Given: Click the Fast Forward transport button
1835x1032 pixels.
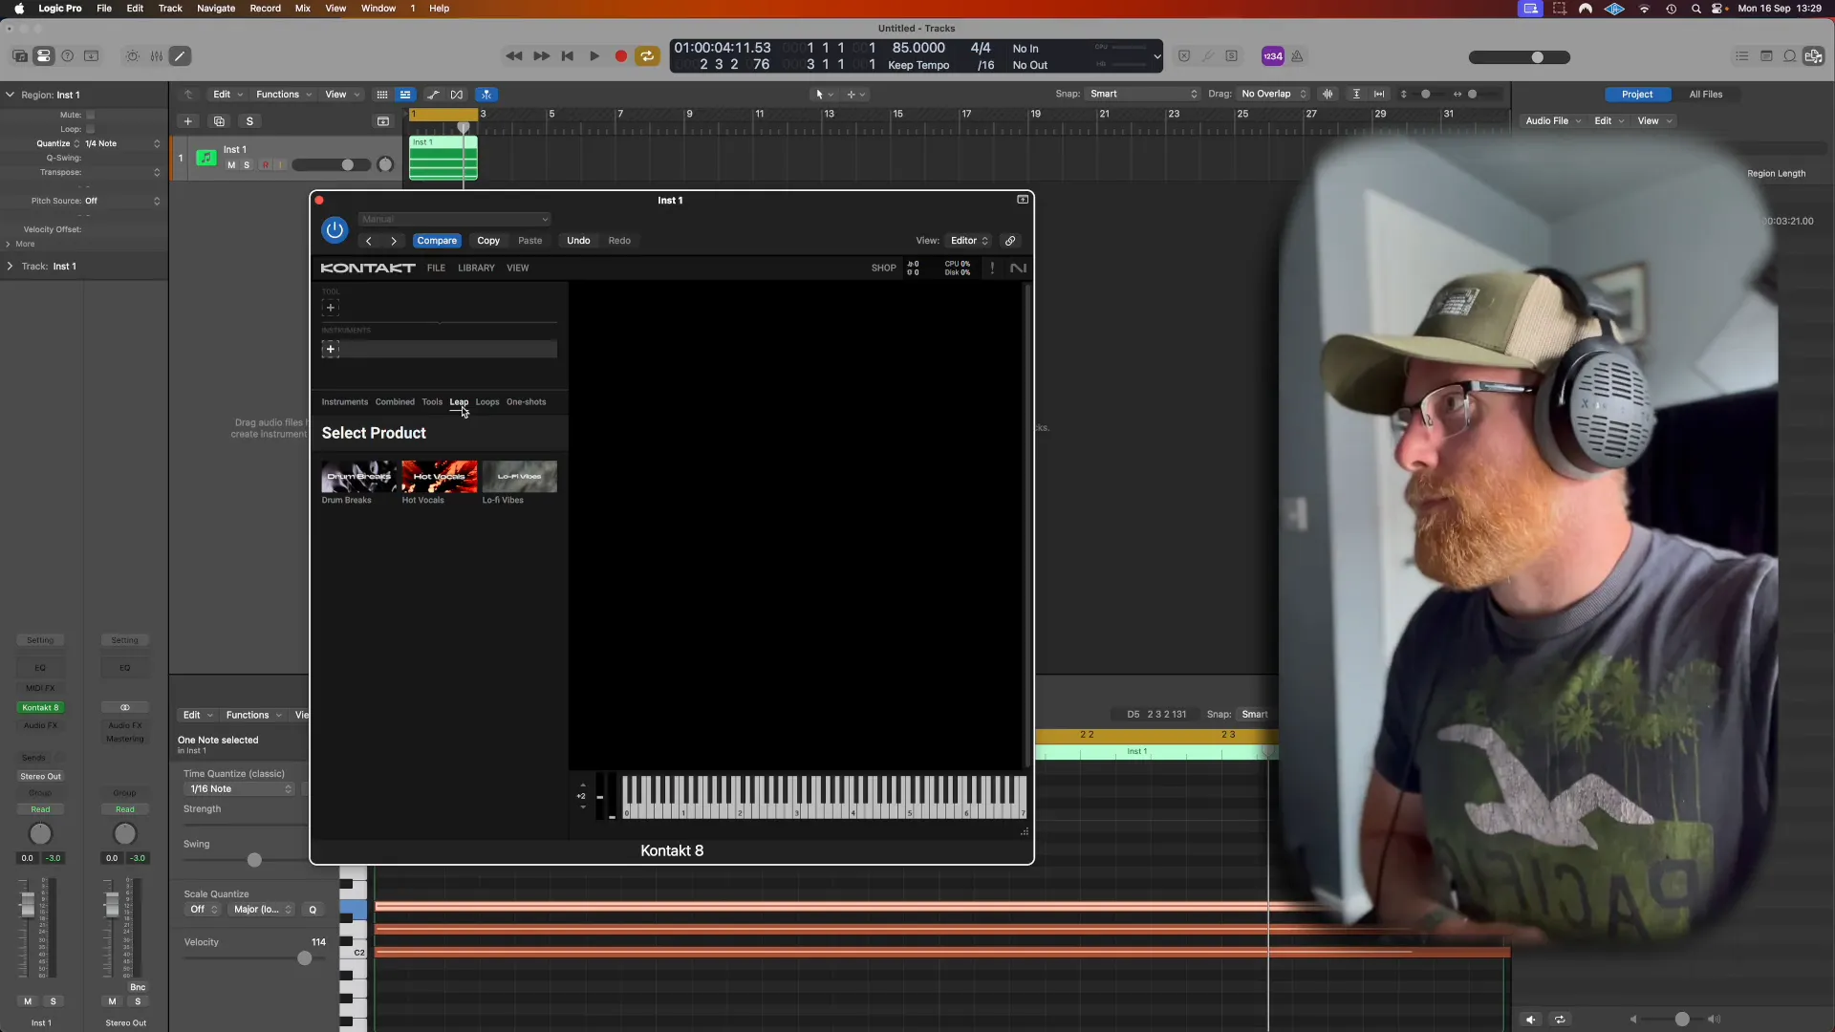Looking at the screenshot, I should (541, 56).
